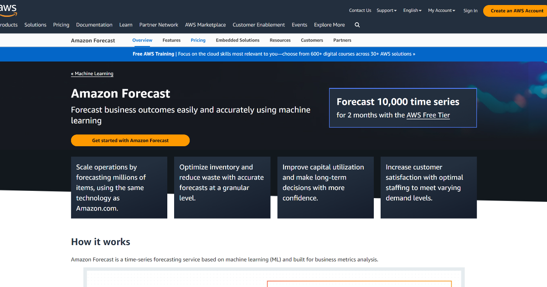Click Sign In

470,10
